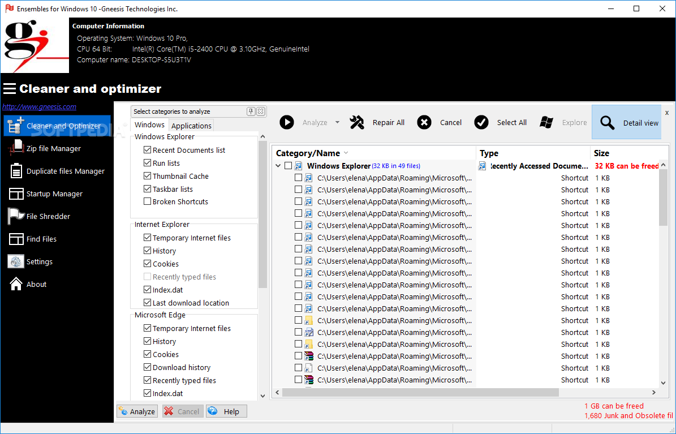Viewport: 676px width, 434px height.
Task: Click the Explore Windows flag icon
Action: 546,123
